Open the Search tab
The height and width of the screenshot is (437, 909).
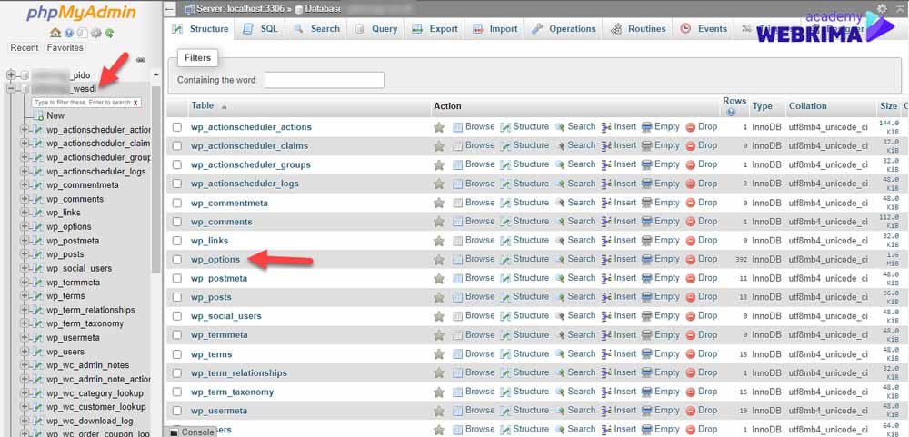click(x=316, y=29)
